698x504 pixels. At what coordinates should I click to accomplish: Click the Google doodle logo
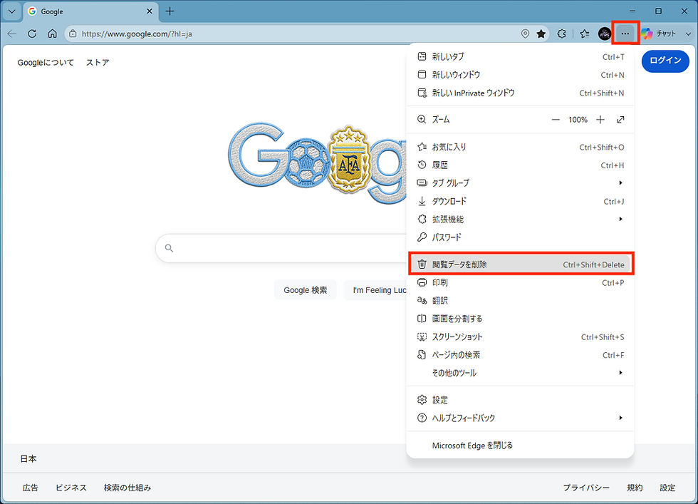[317, 163]
